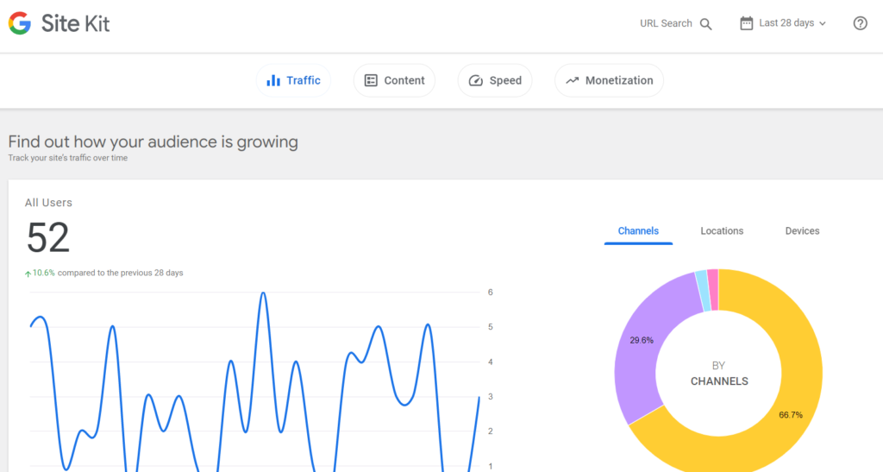Click the URL Search magnifier icon
Image resolution: width=883 pixels, height=472 pixels.
pyautogui.click(x=705, y=24)
